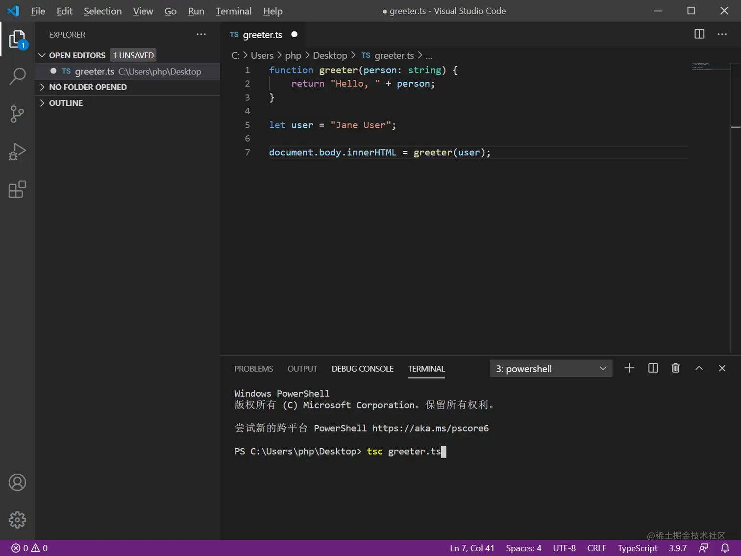Open Explorer views and more actions ellipsis
Viewport: 741px width, 556px height.
(x=201, y=34)
